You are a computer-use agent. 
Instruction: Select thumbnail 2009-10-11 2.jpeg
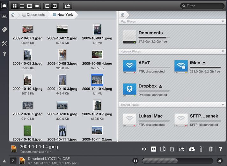coord(97,131)
